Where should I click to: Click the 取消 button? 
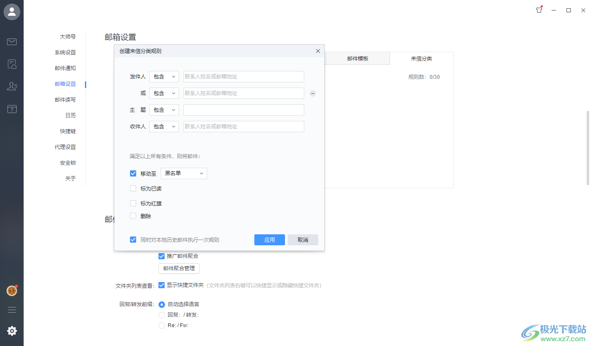pos(303,240)
